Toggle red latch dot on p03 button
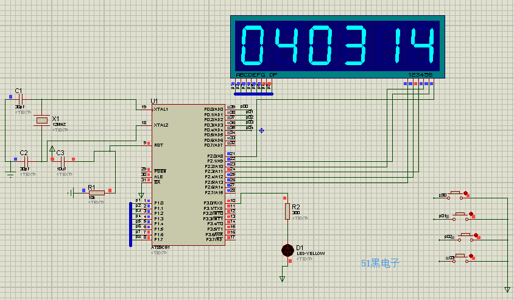Image resolution: width=514 pixels, height=300 pixels. click(x=471, y=256)
